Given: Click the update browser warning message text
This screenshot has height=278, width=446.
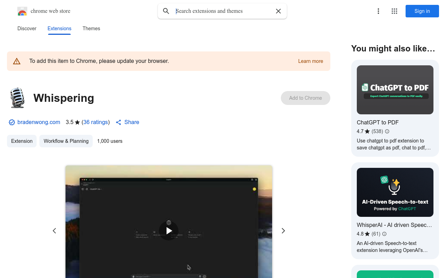Looking at the screenshot, I should (99, 61).
